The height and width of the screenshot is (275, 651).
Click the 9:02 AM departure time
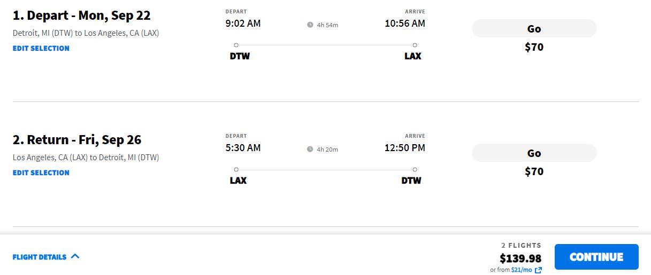pos(243,23)
